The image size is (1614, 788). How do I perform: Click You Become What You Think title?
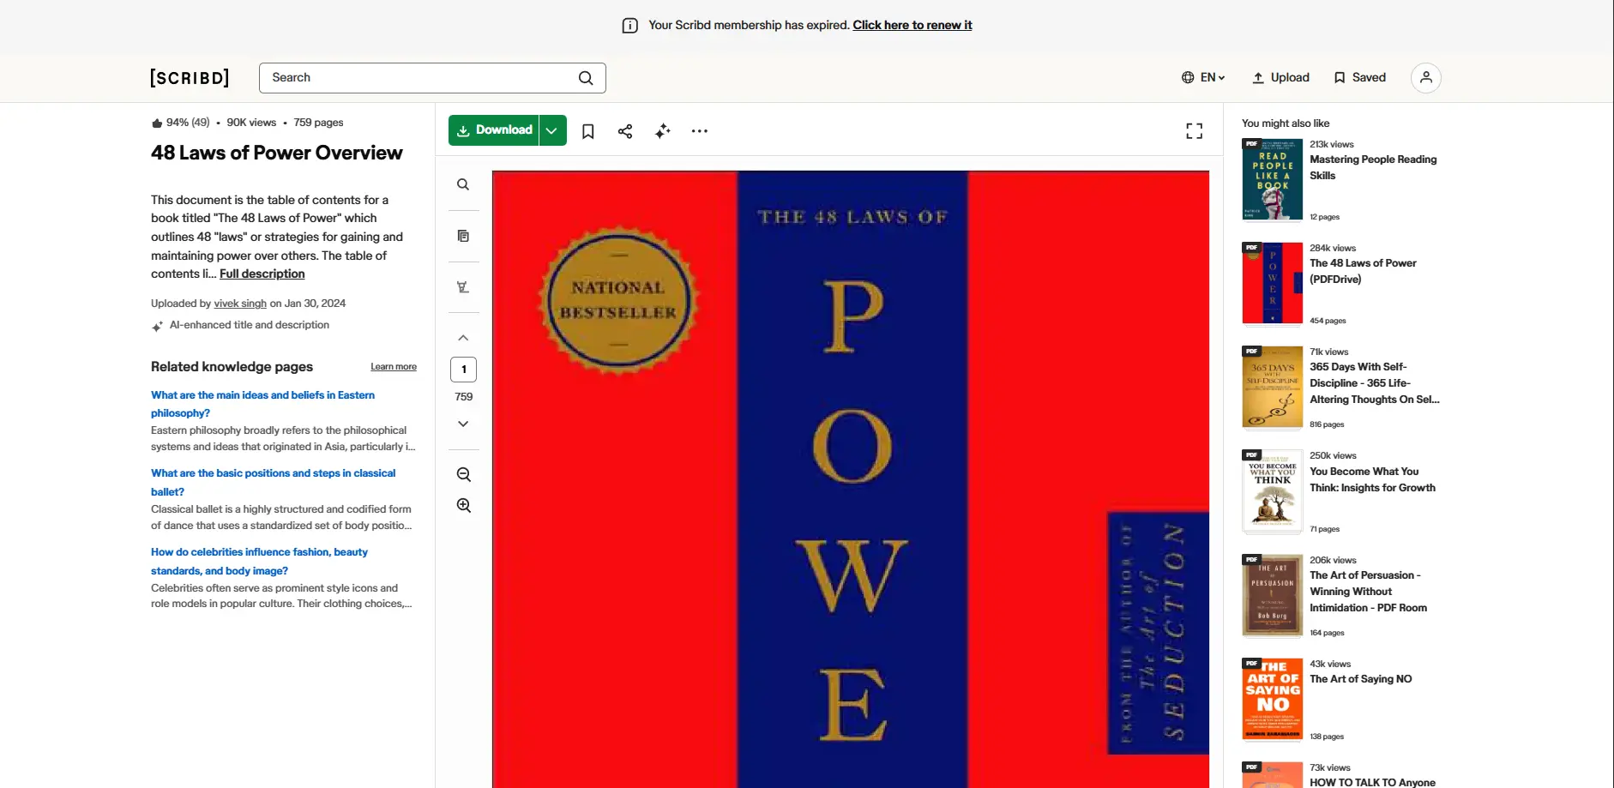point(1372,479)
